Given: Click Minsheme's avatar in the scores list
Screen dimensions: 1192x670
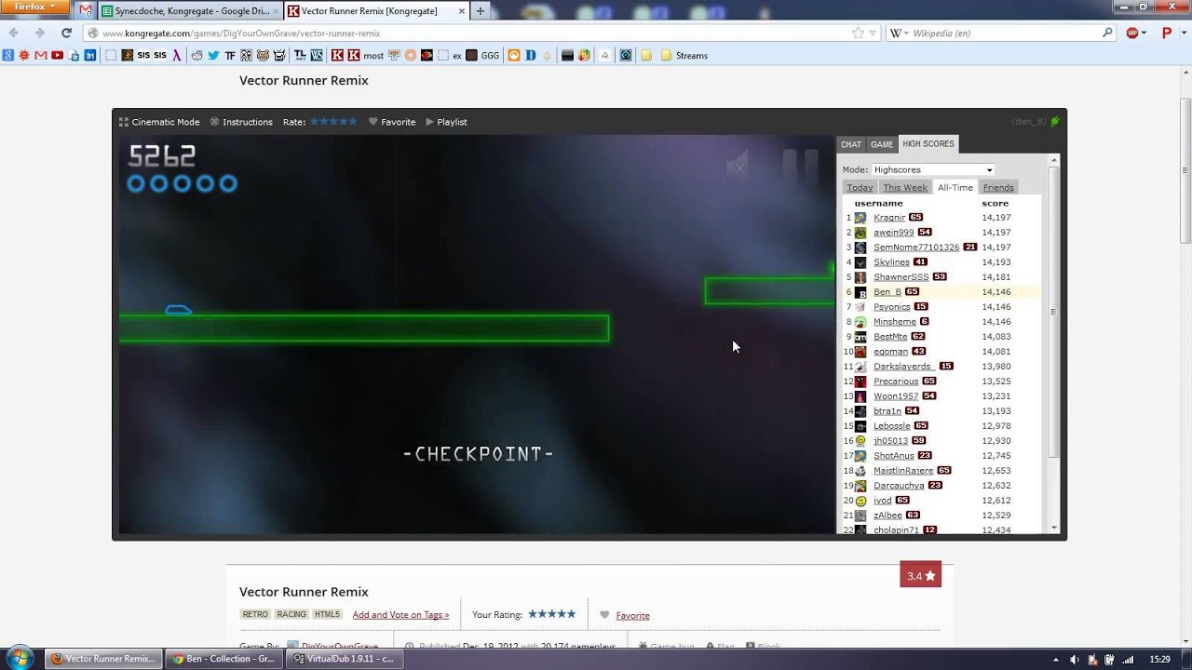Looking at the screenshot, I should coord(860,322).
